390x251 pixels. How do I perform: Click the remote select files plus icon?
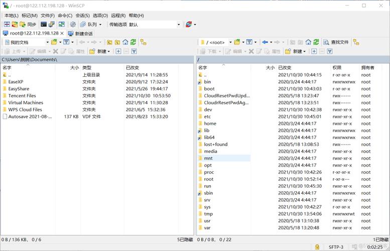(314, 52)
